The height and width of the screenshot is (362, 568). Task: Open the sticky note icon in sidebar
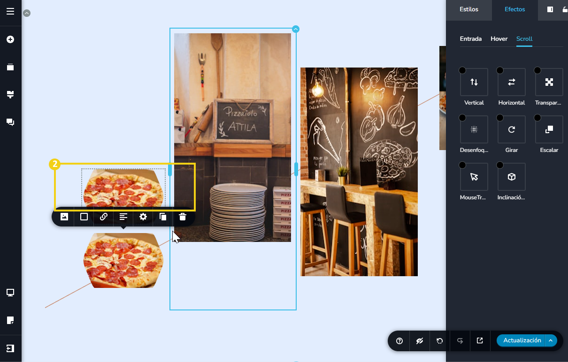[x=10, y=320]
